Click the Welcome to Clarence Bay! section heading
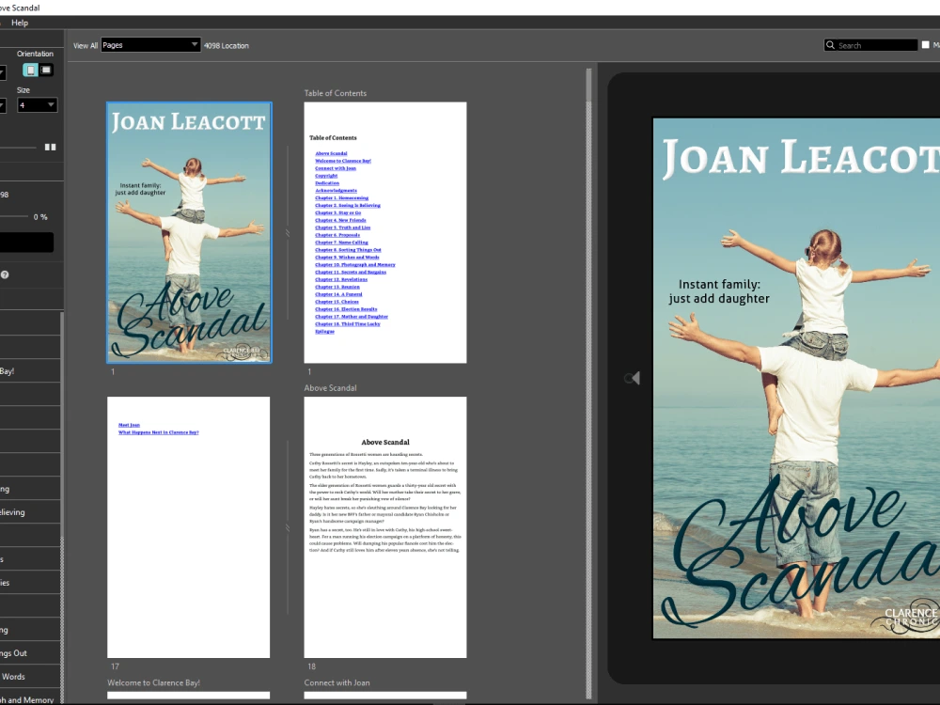The height and width of the screenshot is (705, 940). point(153,682)
